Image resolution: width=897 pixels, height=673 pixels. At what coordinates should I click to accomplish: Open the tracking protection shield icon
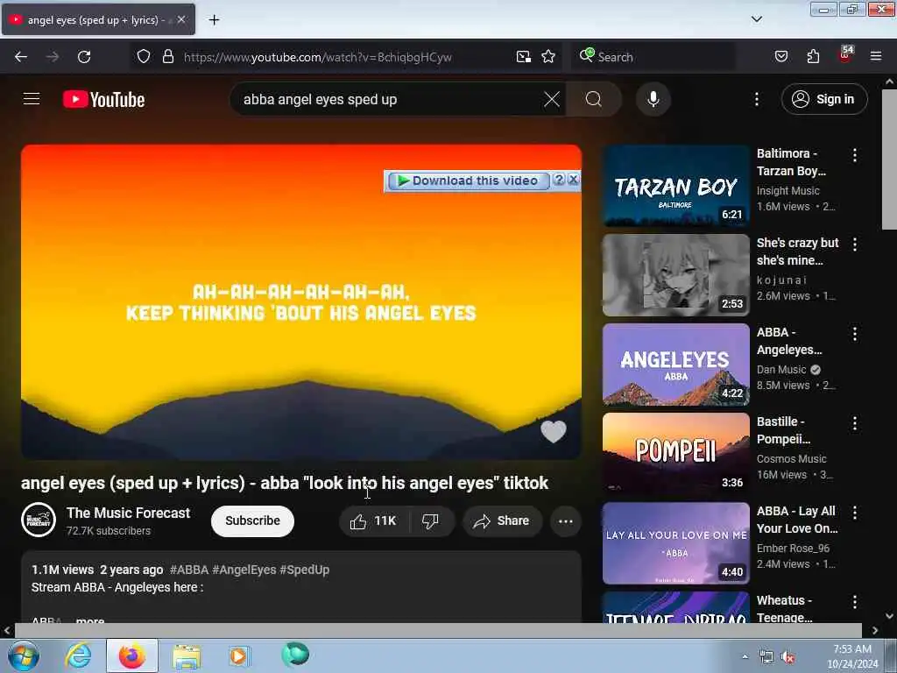pos(144,57)
